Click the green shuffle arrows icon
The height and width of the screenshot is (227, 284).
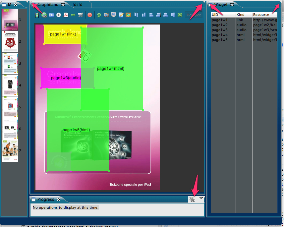pyautogui.click(x=180, y=15)
